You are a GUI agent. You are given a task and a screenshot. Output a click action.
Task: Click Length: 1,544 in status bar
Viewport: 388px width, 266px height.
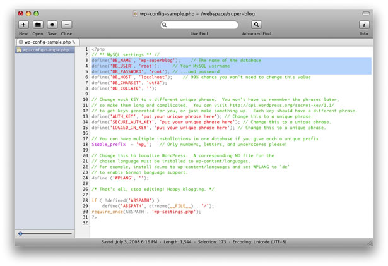pyautogui.click(x=177, y=242)
